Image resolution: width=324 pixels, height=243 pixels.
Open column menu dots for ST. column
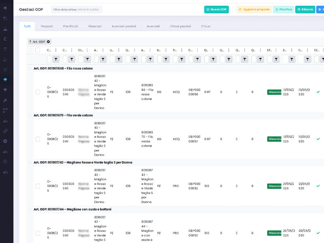click(x=276, y=50)
